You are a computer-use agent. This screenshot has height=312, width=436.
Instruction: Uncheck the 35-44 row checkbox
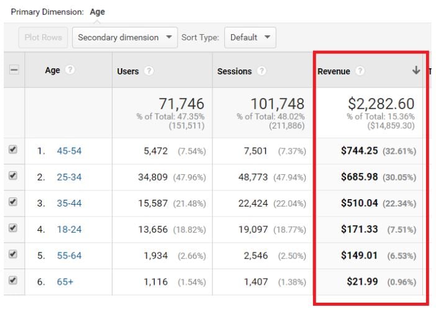(13, 202)
